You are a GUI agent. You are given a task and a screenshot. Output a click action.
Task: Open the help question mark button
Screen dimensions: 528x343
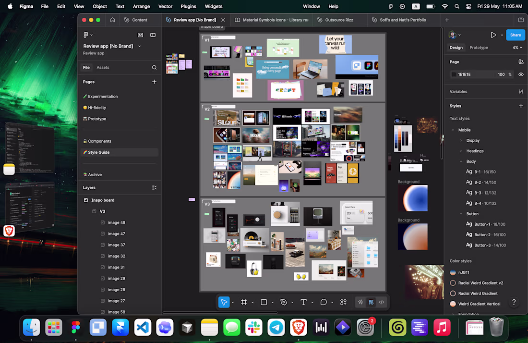[514, 302]
